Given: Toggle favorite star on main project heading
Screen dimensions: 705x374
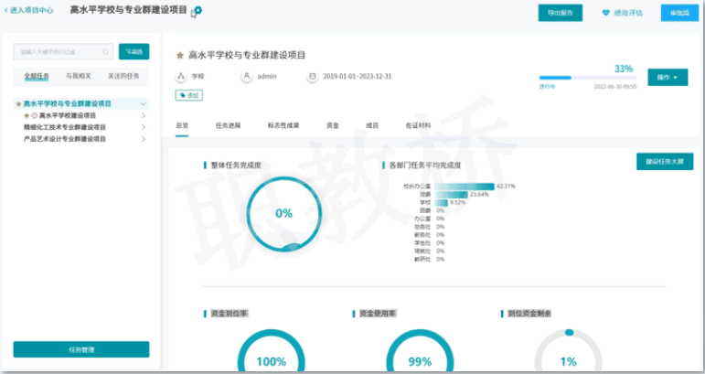Looking at the screenshot, I should click(x=180, y=55).
